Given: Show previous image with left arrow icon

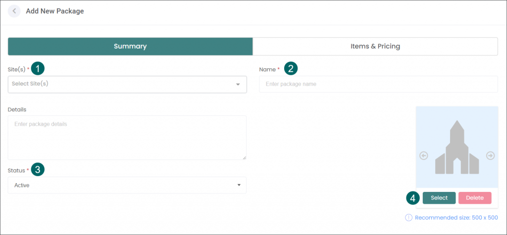Looking at the screenshot, I should pyautogui.click(x=424, y=156).
